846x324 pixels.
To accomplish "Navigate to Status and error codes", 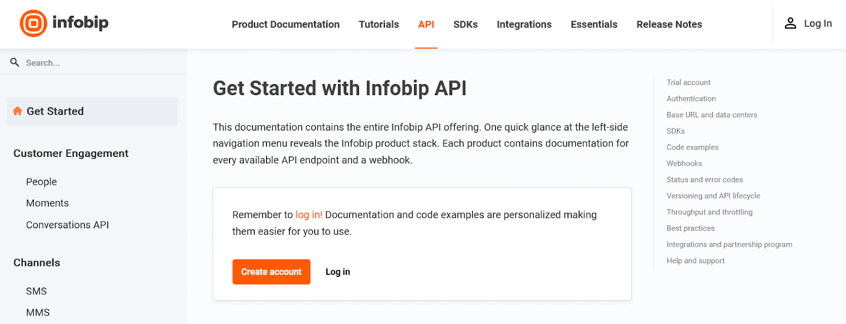I will 704,180.
